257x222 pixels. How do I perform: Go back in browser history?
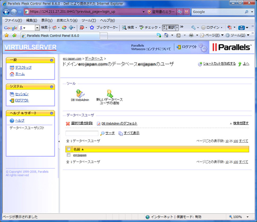pos(6,12)
